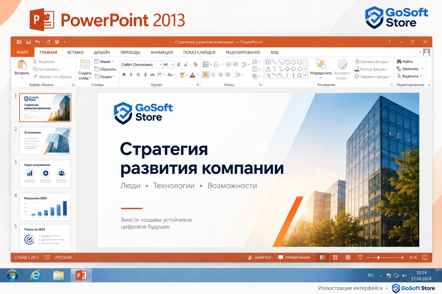The height and width of the screenshot is (294, 442).
Task: Click the zoom slider handle
Action: click(378, 258)
